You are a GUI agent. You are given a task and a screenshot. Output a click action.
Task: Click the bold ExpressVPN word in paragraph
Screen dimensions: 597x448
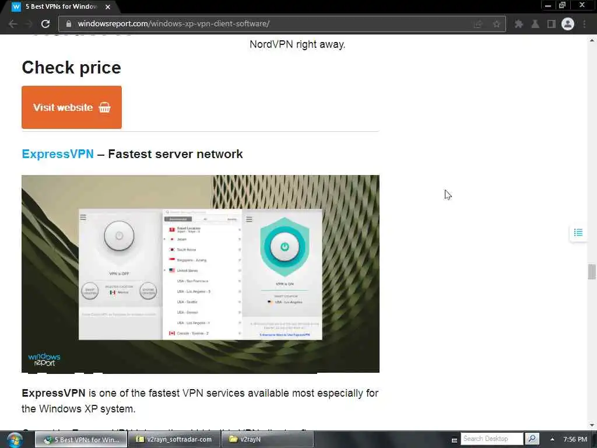coord(53,393)
